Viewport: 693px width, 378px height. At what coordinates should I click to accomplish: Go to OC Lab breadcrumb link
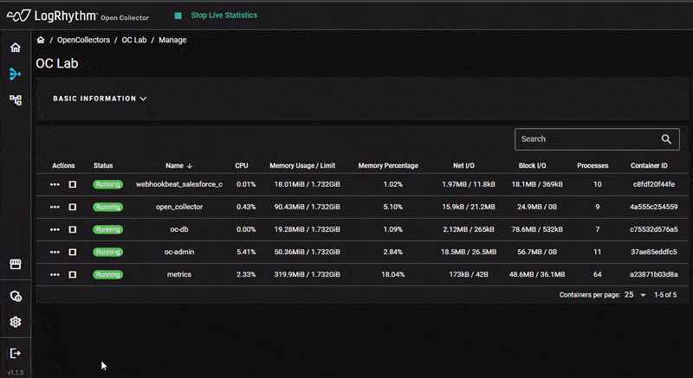pos(134,40)
